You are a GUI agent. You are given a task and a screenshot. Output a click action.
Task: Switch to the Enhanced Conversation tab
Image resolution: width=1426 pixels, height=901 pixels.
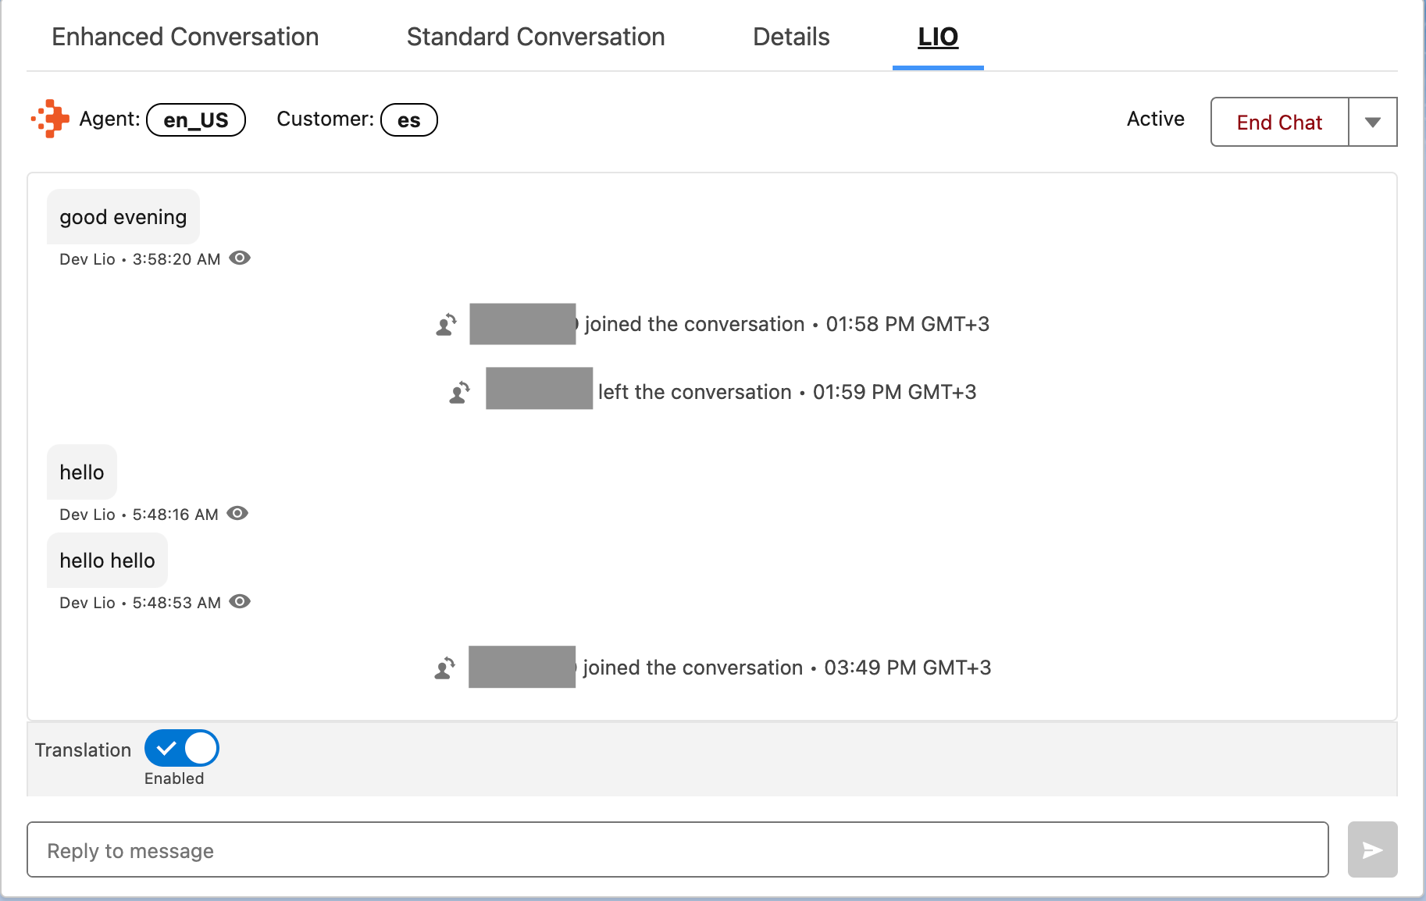click(x=185, y=37)
